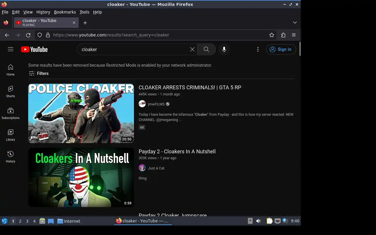Open the File menu
Viewport: 376px width, 235px height.
point(5,12)
